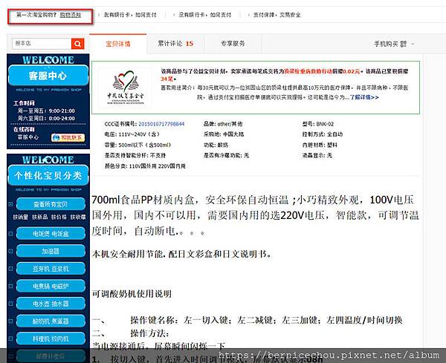Click the 个性化宝贝分类 banner
This screenshot has height=363, width=446.
(48, 175)
